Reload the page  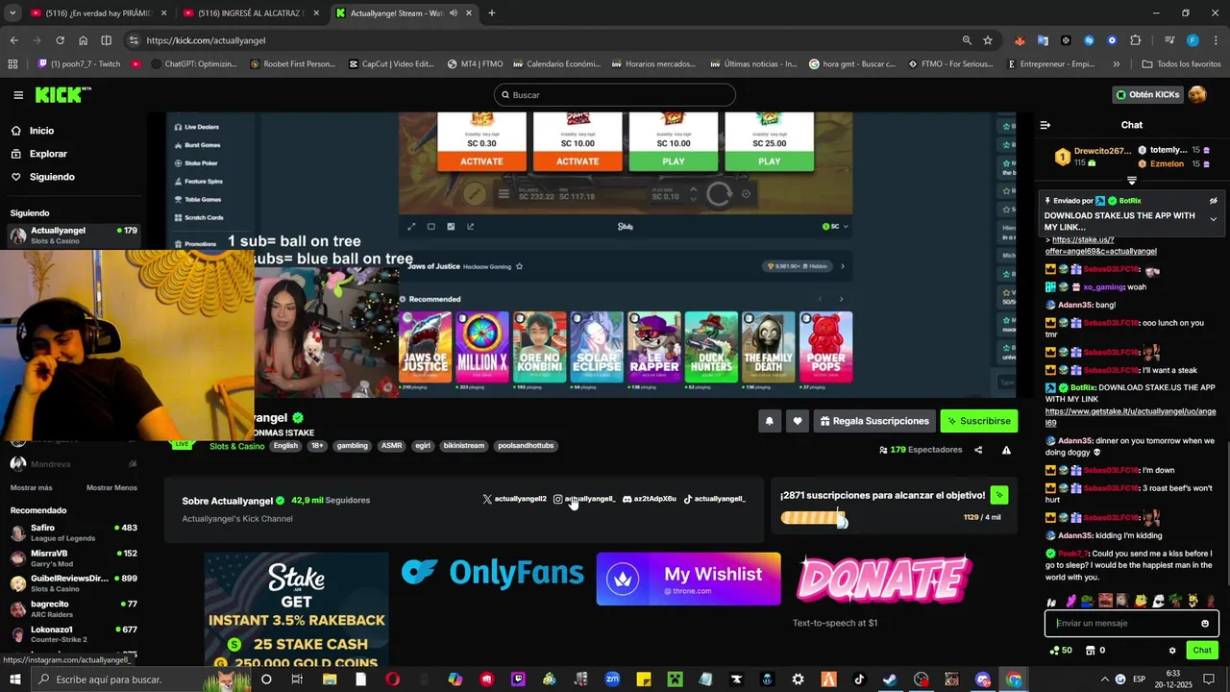pyautogui.click(x=60, y=40)
